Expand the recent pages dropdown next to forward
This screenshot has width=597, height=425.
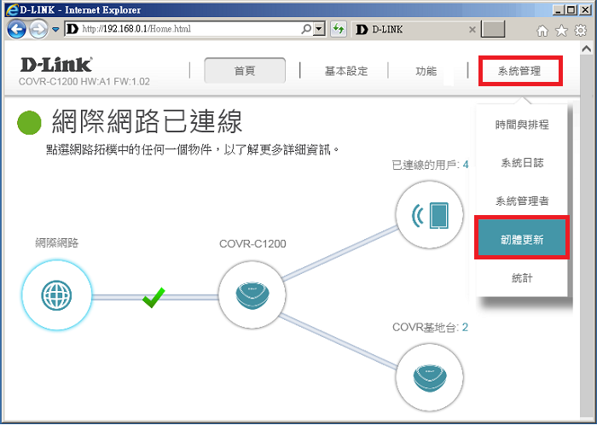55,29
